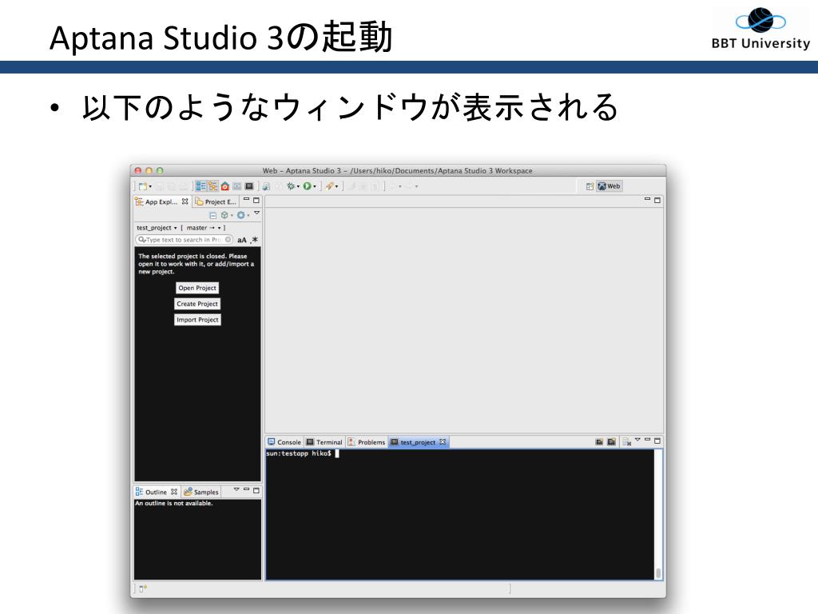Open the App Explorer view menu triangle
This screenshot has width=818, height=614.
pos(256,213)
